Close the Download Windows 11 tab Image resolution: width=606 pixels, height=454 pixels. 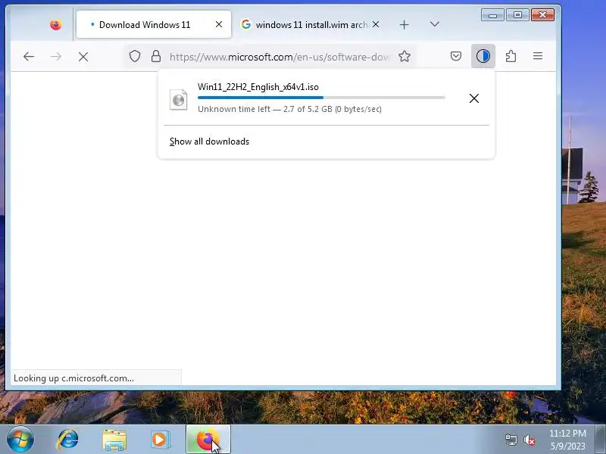219,24
